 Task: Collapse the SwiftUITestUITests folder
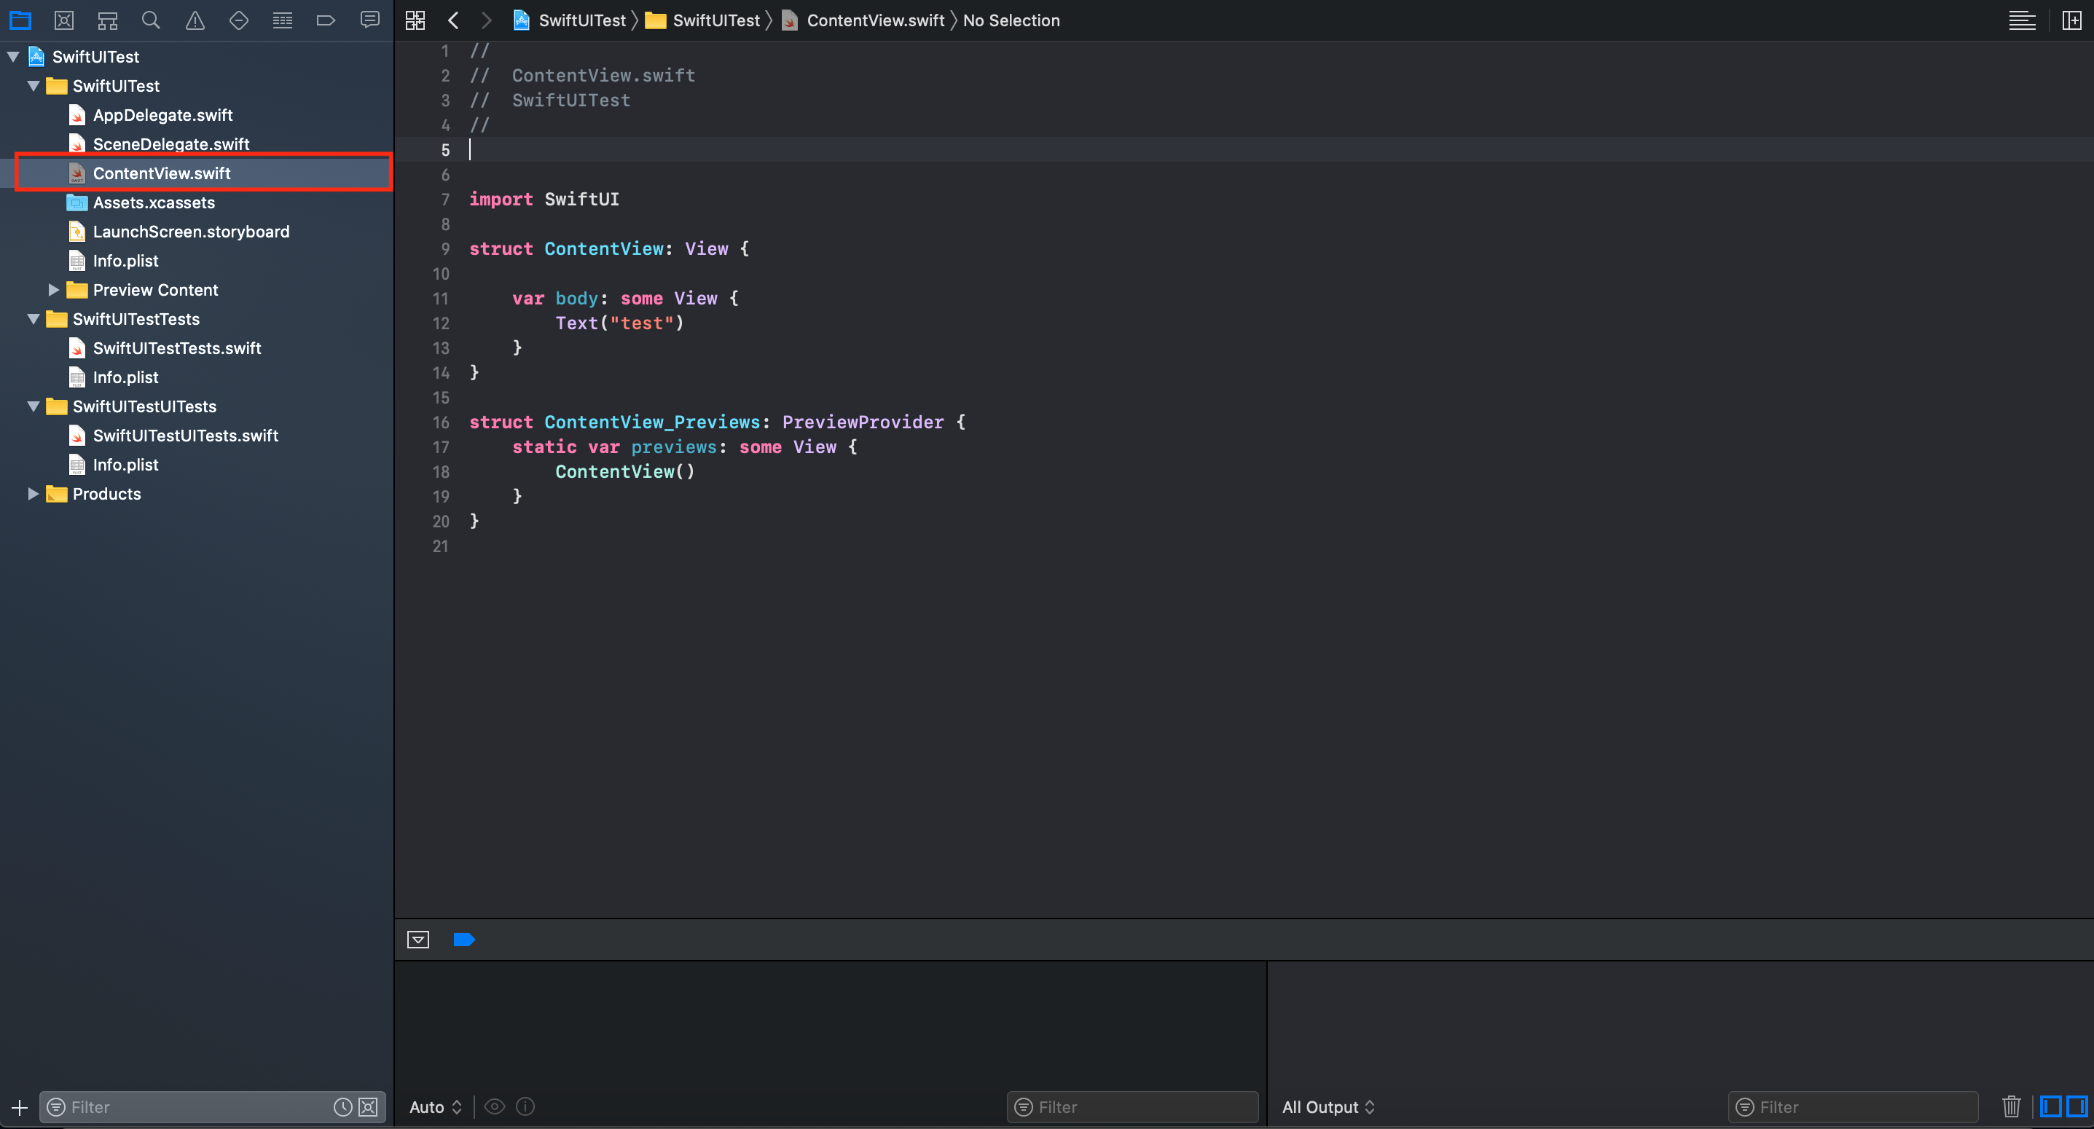pos(34,406)
